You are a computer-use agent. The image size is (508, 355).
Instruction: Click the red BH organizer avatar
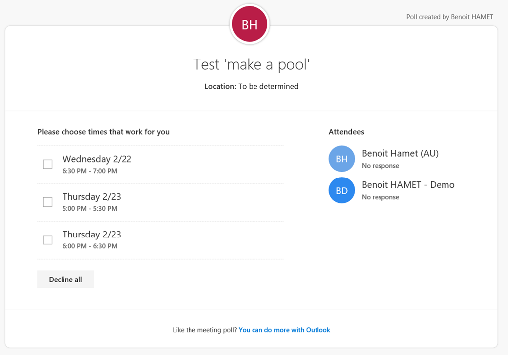[x=250, y=25]
